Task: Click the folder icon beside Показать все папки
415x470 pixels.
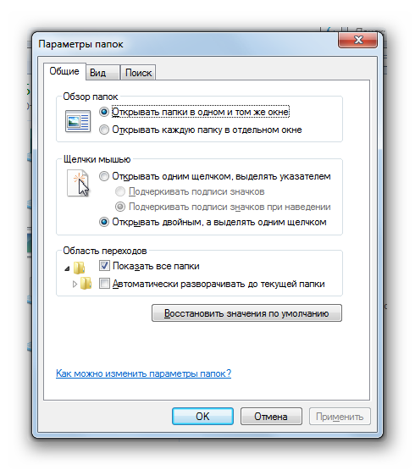Action: (79, 268)
